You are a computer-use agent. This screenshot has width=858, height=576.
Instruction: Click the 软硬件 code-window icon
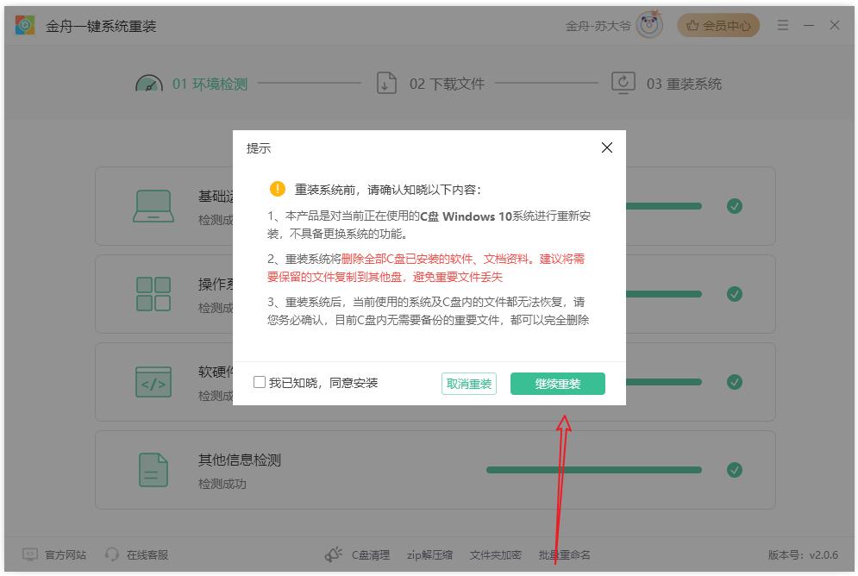[x=153, y=382]
